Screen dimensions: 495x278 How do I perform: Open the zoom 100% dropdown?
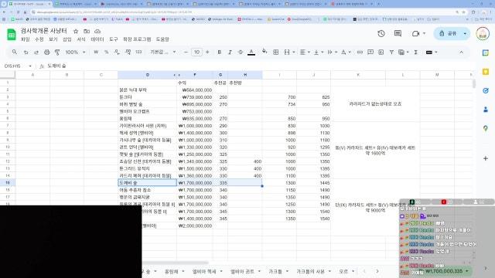(x=75, y=53)
